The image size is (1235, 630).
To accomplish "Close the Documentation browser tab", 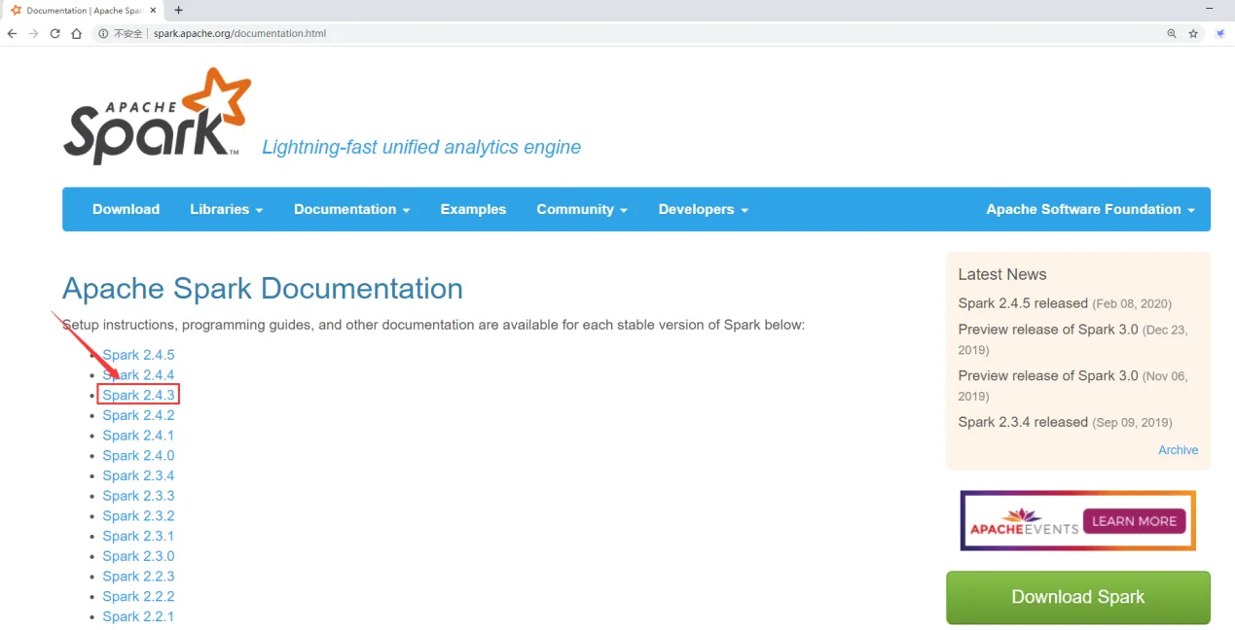I will 153,10.
